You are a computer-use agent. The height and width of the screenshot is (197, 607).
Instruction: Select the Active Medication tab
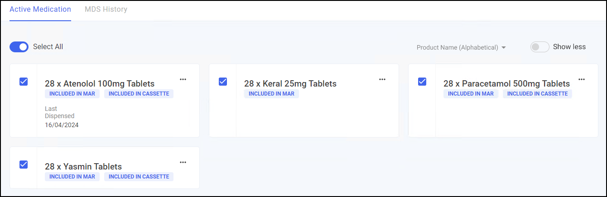pos(40,9)
